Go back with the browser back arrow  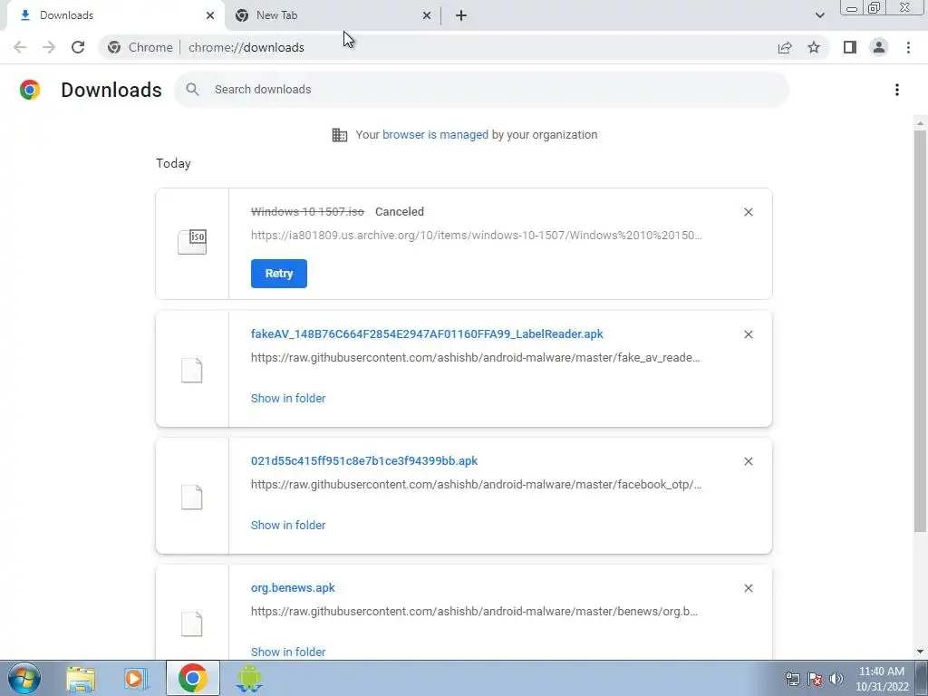click(20, 47)
